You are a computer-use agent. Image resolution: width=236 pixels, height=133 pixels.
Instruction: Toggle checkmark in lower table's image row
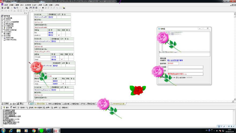63,84
